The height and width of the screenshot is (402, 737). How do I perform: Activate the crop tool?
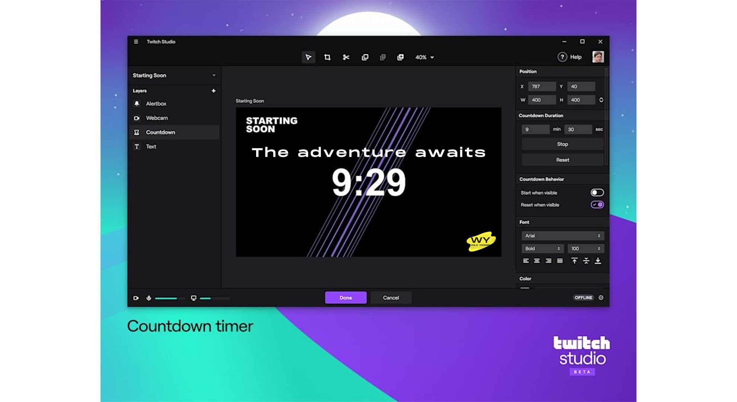[328, 57]
